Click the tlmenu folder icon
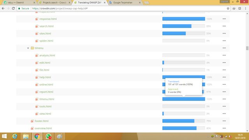Image resolution: width=249 pixels, height=140 pixels. click(x=32, y=48)
